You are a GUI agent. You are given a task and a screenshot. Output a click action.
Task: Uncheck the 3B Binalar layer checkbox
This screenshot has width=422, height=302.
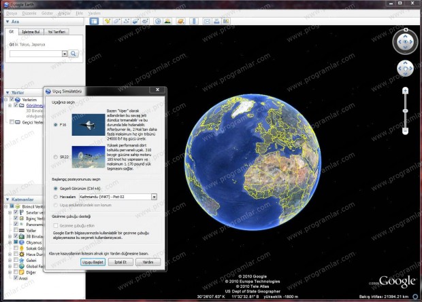tap(16, 236)
